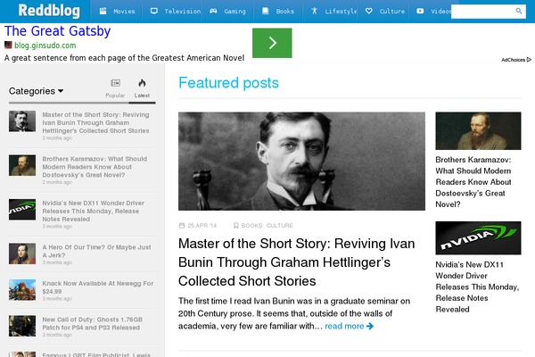Click sidebar Nvidia logo thumbnail
This screenshot has height=357, width=535.
(x=22, y=210)
